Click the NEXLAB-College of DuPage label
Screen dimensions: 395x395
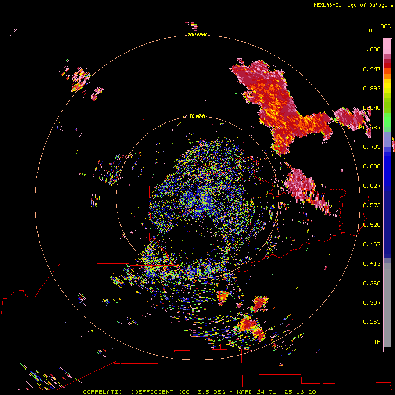point(350,5)
